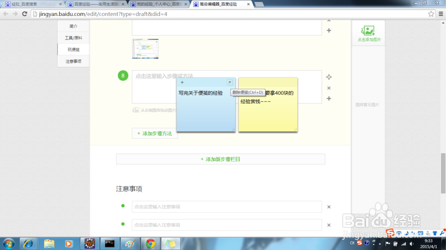This screenshot has width=446, height=250.
Task: Delete step 8 with X icon
Action: click(329, 88)
